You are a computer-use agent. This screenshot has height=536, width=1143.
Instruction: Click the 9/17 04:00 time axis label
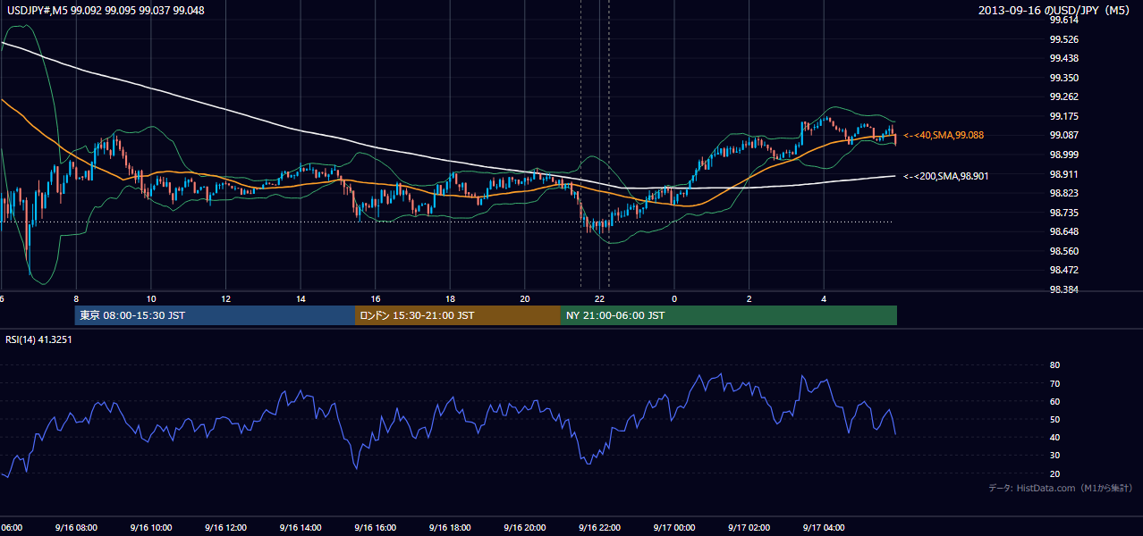(x=823, y=527)
